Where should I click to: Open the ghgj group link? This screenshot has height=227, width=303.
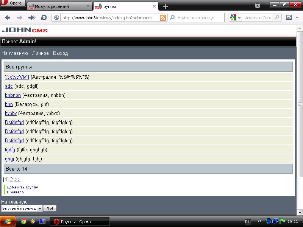pyautogui.click(x=9, y=159)
